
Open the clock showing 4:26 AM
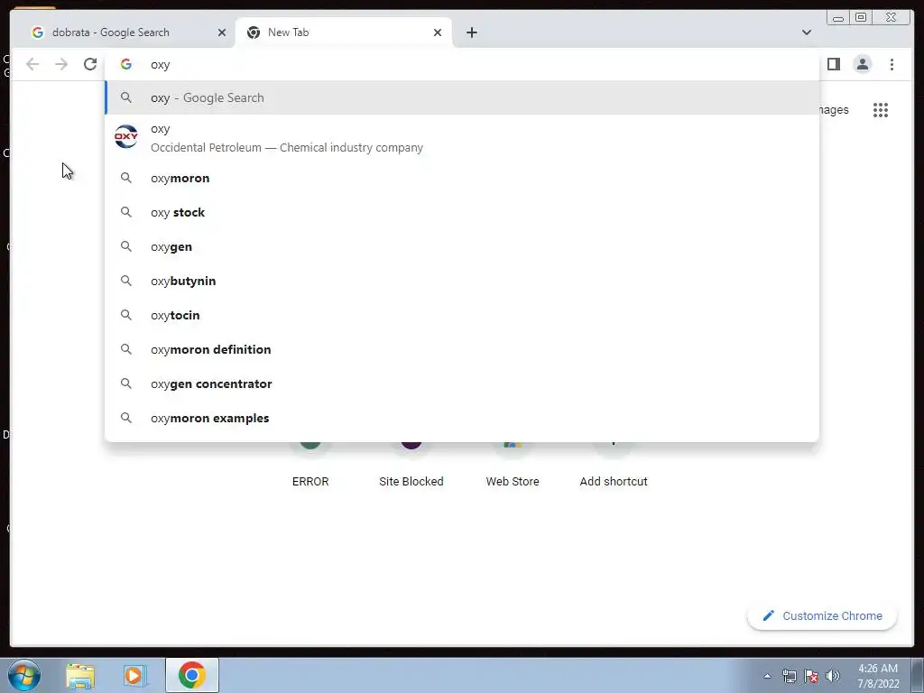point(878,676)
